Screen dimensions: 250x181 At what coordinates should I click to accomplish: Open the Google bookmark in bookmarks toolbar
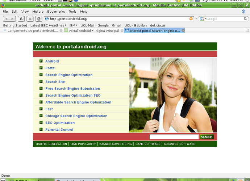pyautogui.click(x=103, y=25)
